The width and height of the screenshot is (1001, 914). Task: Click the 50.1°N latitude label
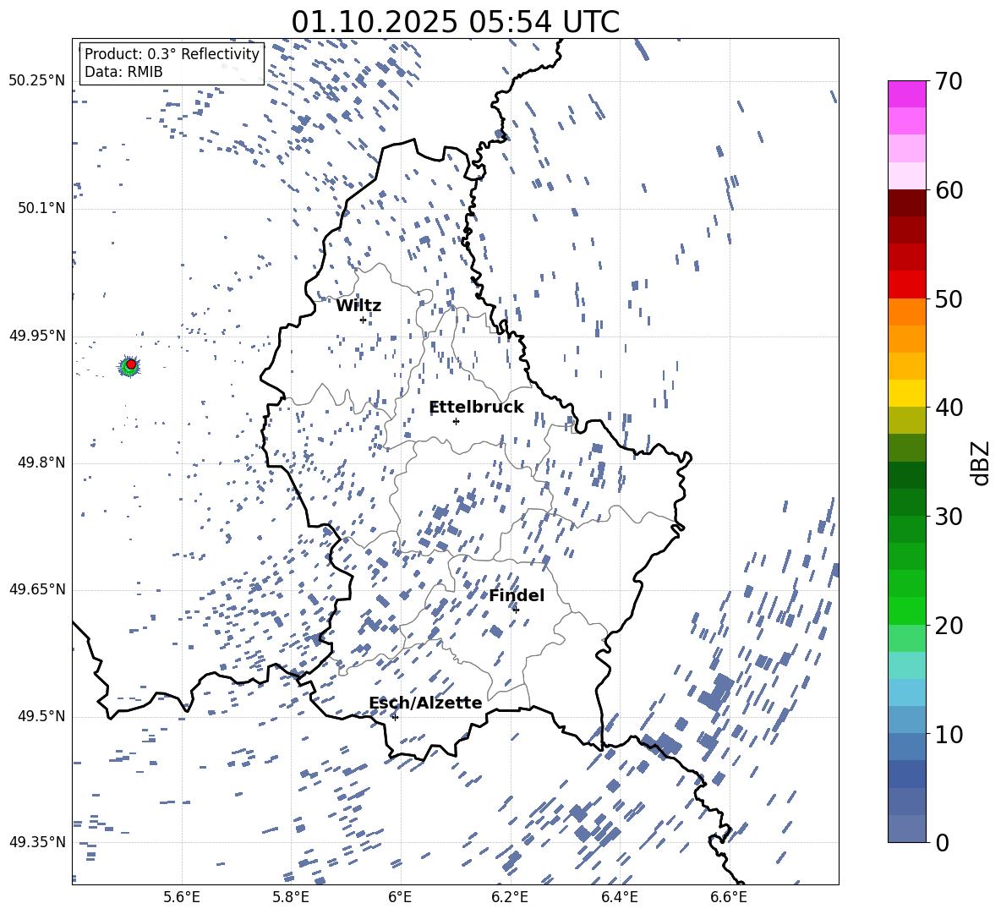click(41, 208)
